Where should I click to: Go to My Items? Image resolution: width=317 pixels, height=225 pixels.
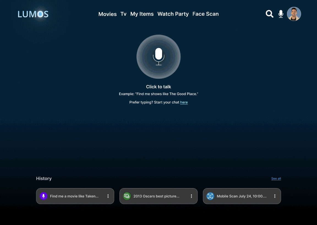(x=142, y=14)
